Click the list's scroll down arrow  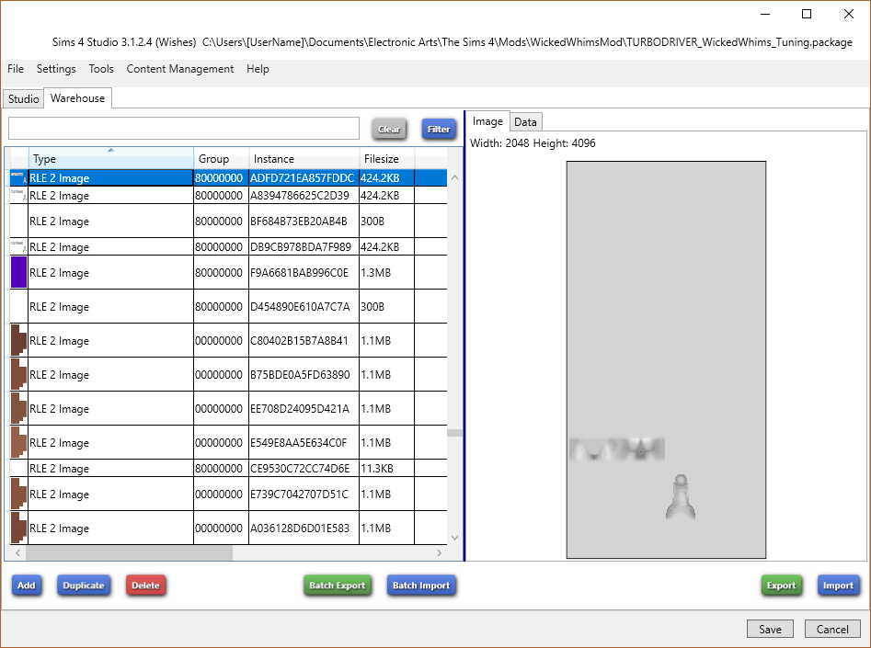pos(455,538)
